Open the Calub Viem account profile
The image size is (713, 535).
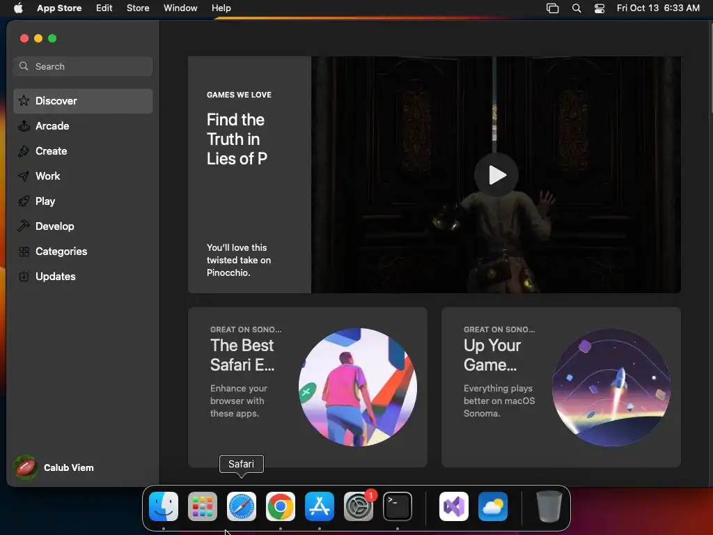(x=54, y=467)
